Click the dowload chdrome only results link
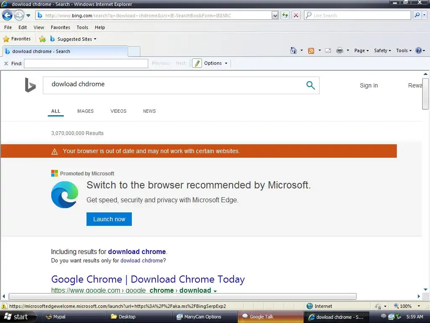 click(142, 260)
